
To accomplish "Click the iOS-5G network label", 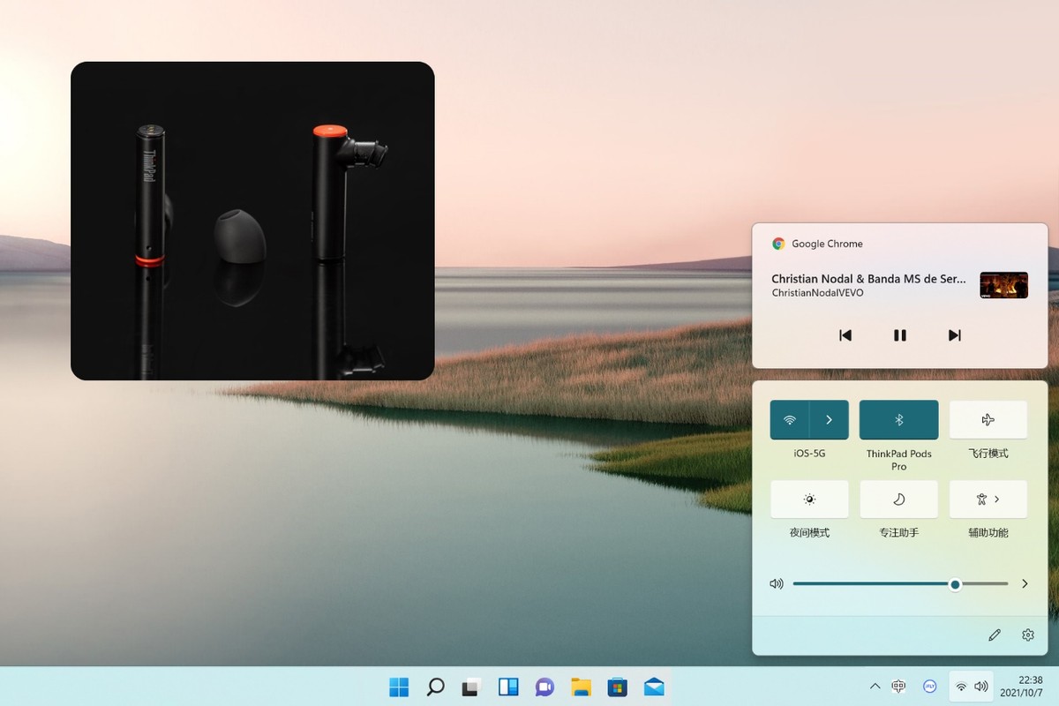I will point(809,454).
